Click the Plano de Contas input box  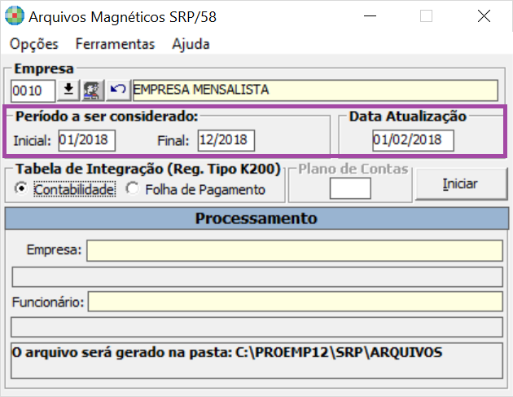350,188
